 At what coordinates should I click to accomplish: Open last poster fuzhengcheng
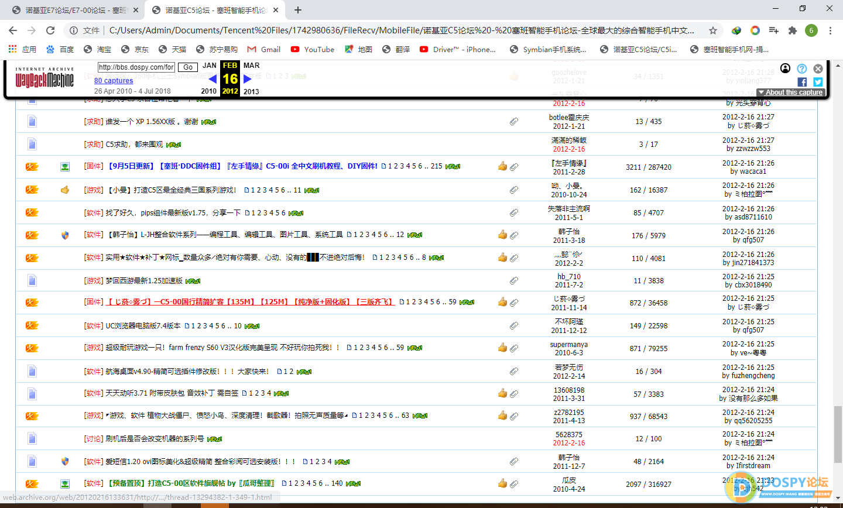753,376
